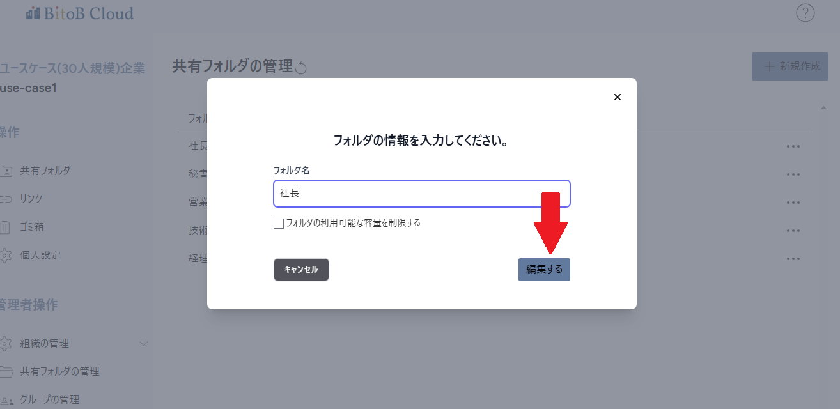Screen dimensions: 840x409
Task: Cancel with the キャンセル button
Action: (x=301, y=270)
